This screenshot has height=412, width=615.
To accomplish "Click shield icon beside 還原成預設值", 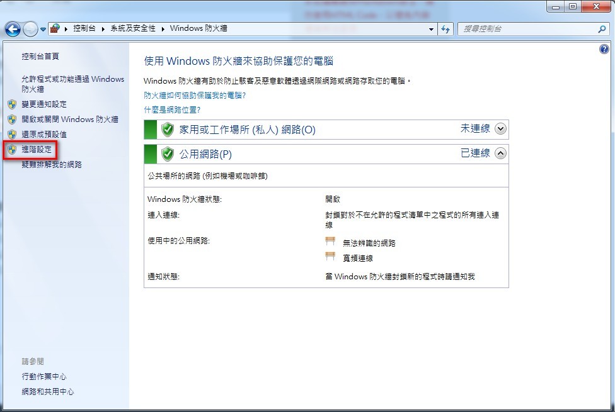I will point(12,135).
